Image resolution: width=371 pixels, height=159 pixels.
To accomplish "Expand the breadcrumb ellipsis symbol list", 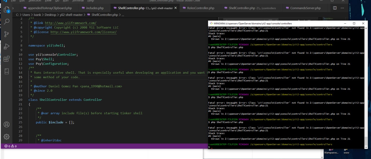I will point(123,14).
